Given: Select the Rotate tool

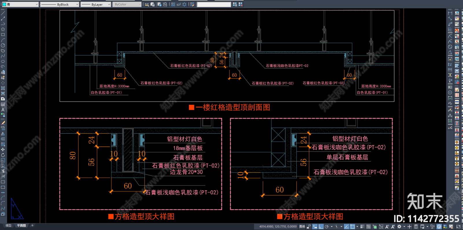Looking at the screenshot, I should 3,155.
